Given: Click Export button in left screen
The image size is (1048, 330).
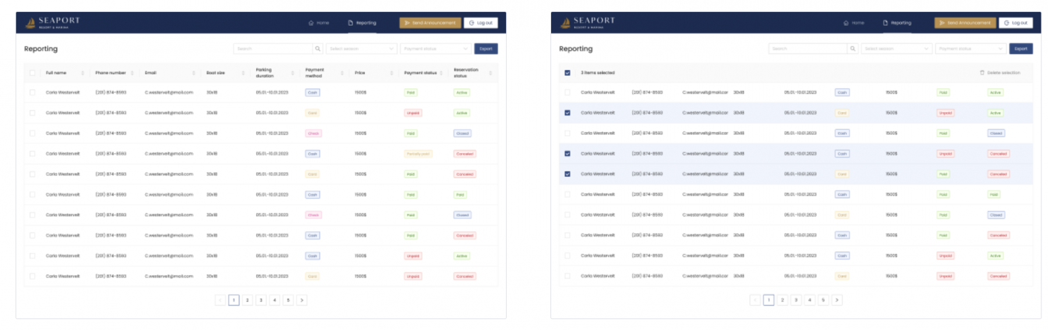Looking at the screenshot, I should coord(486,49).
